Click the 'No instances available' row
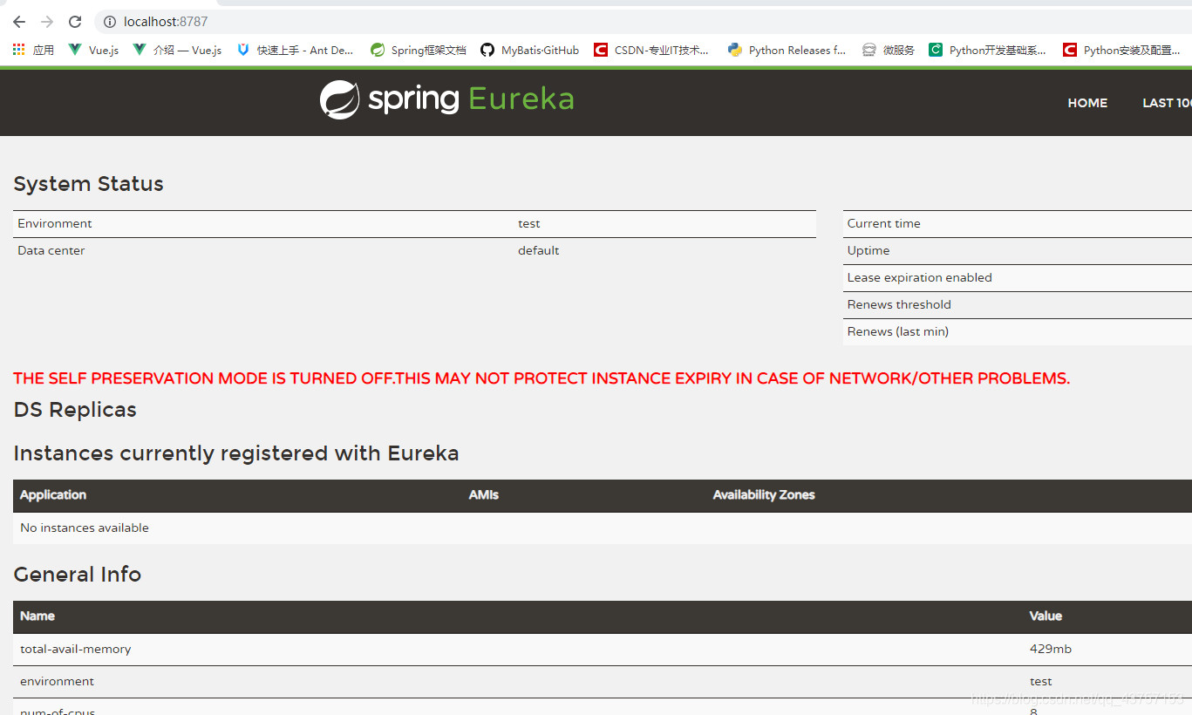 coord(603,528)
